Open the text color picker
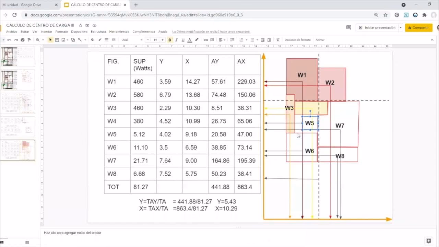Screen dimensions: 439x247 click(190, 40)
